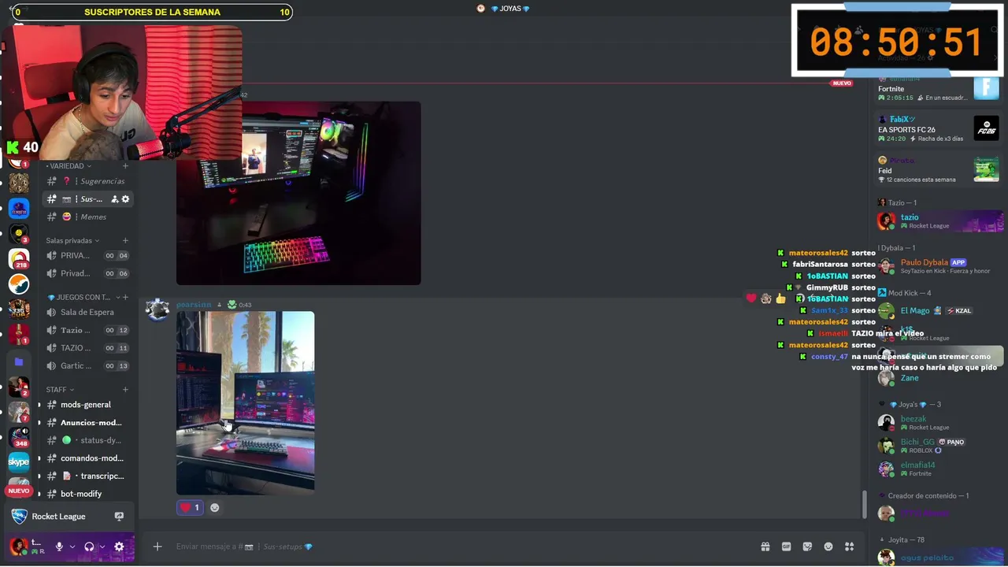Open the Skype server icon
Screen dimensions: 1008x567
[x=19, y=462]
